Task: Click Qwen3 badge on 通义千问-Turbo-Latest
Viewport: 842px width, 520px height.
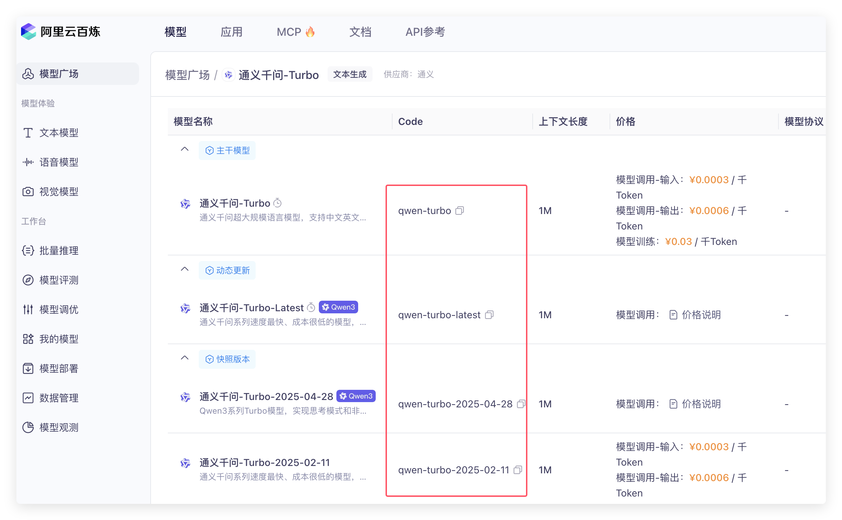Action: coord(338,307)
